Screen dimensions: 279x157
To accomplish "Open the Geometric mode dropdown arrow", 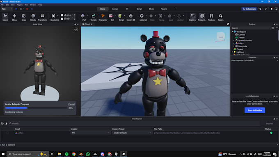I will (58, 16).
